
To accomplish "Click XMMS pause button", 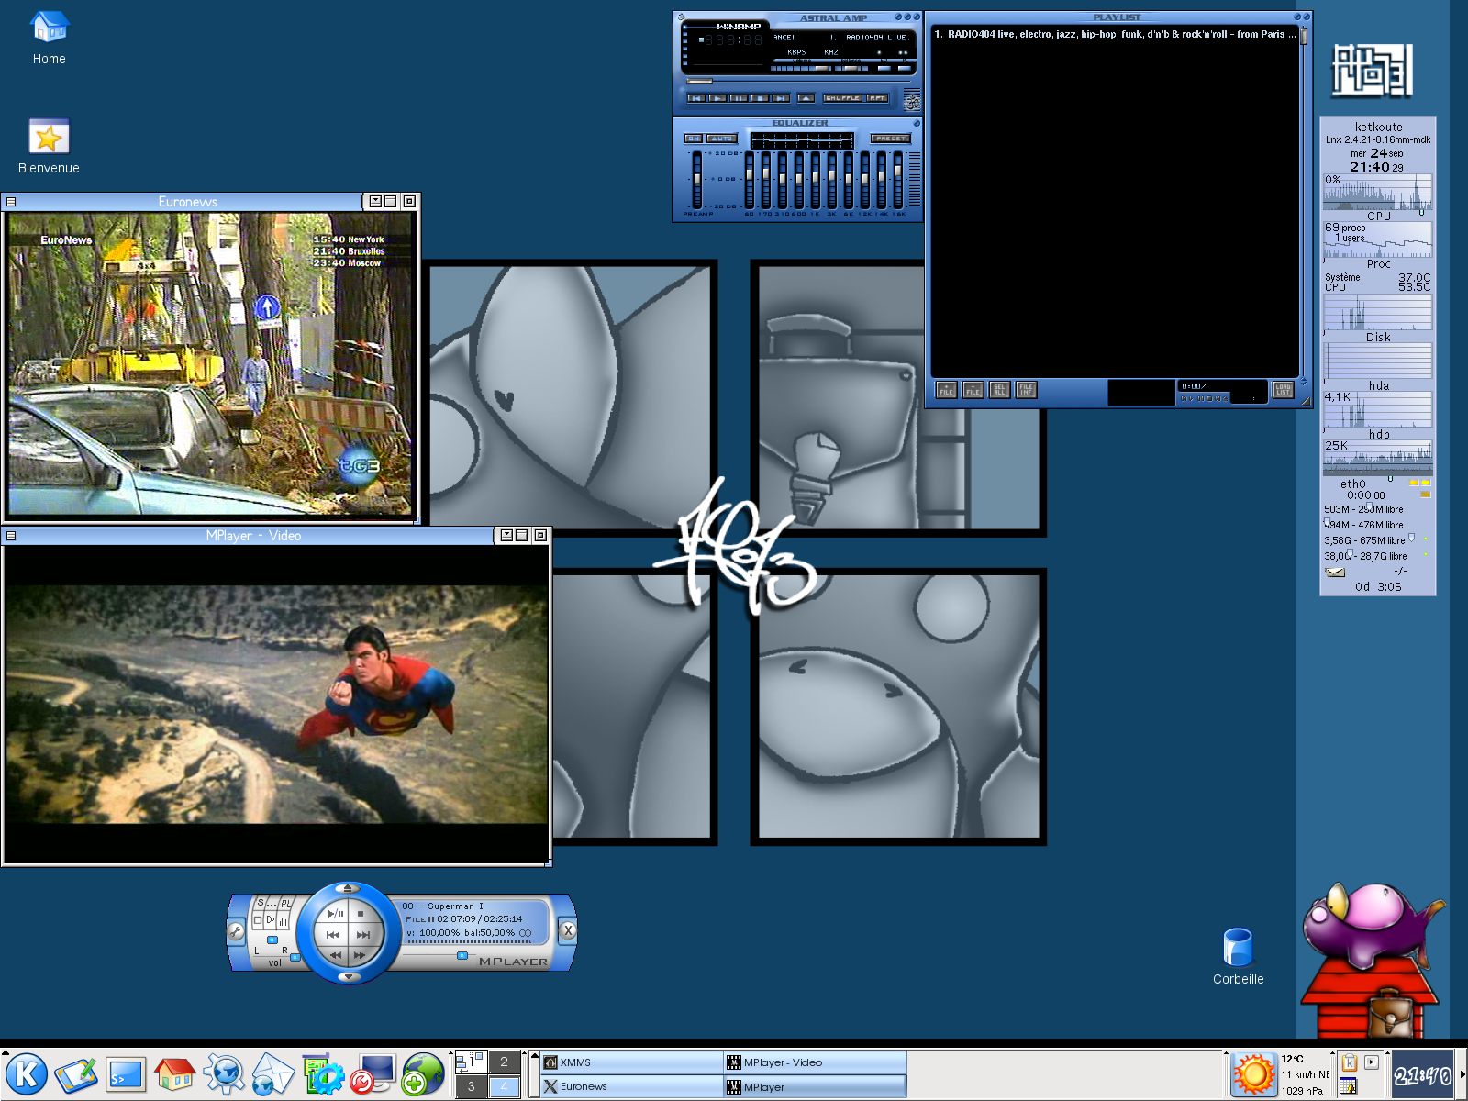I will coord(739,98).
